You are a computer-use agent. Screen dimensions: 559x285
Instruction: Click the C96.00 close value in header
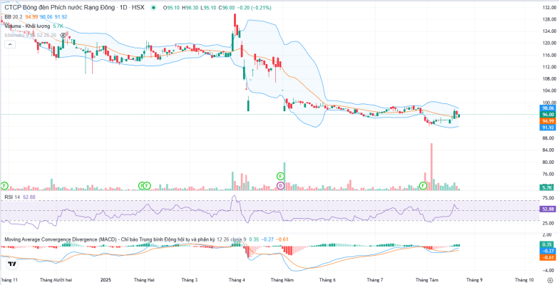pyautogui.click(x=227, y=7)
